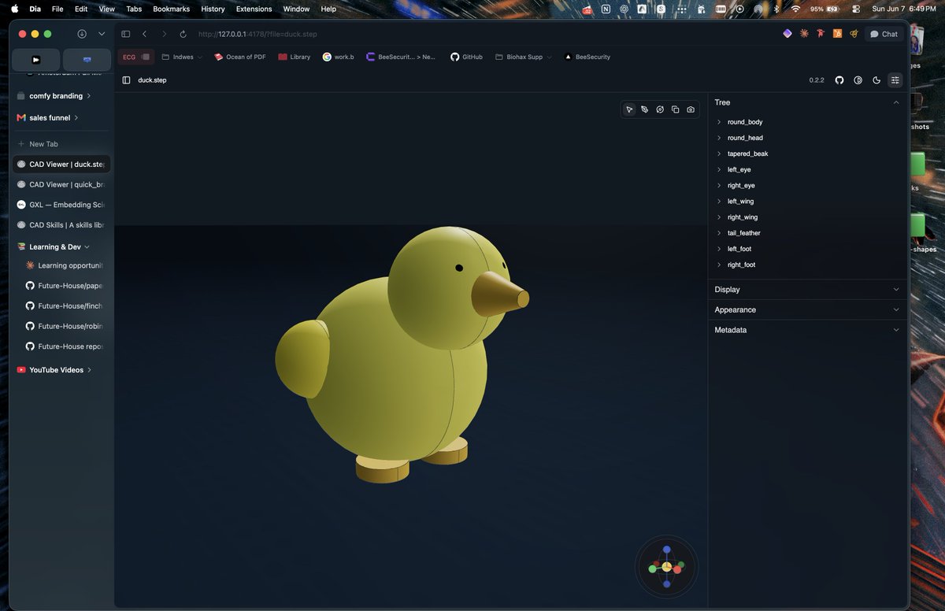Collapse the Tree panel section
The height and width of the screenshot is (611, 945).
895,102
